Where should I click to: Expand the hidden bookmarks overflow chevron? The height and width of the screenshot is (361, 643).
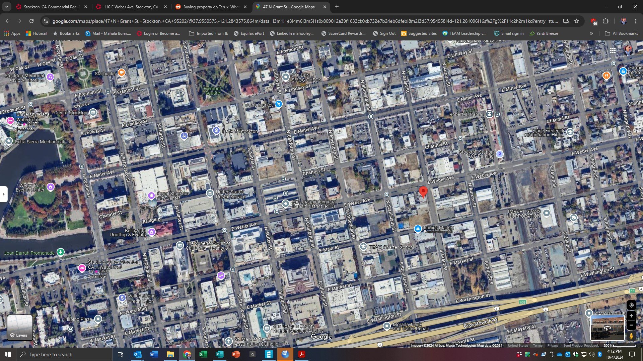(591, 33)
